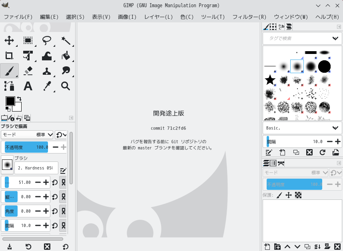Screen dimensions: 343x251
Task: Open brushes dock configuration menu arrow
Action: pos(339,27)
